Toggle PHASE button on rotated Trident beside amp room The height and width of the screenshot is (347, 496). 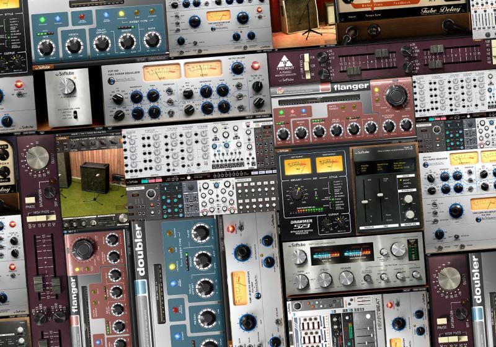click(x=30, y=200)
